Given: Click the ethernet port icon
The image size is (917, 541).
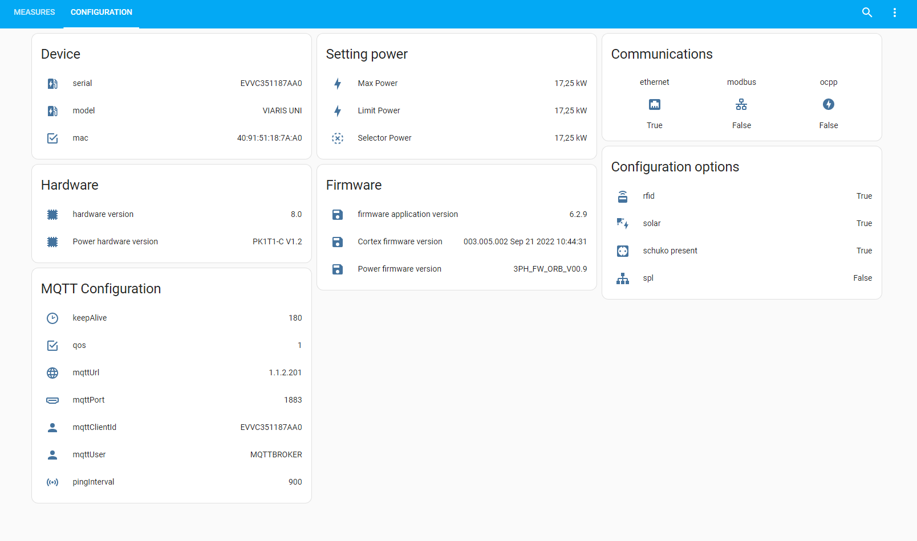Looking at the screenshot, I should click(x=655, y=104).
